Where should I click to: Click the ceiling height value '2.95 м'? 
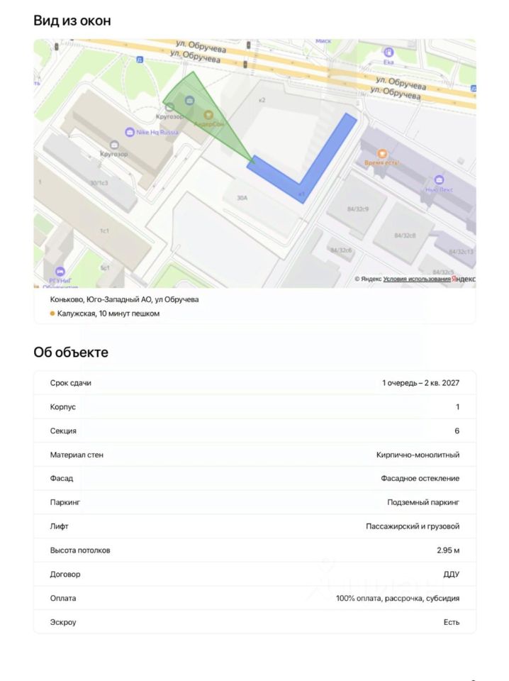tap(448, 550)
